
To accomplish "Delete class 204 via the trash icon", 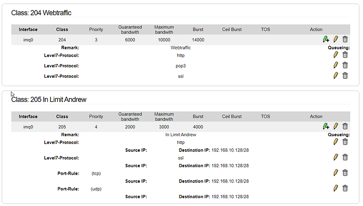I will pyautogui.click(x=345, y=39).
